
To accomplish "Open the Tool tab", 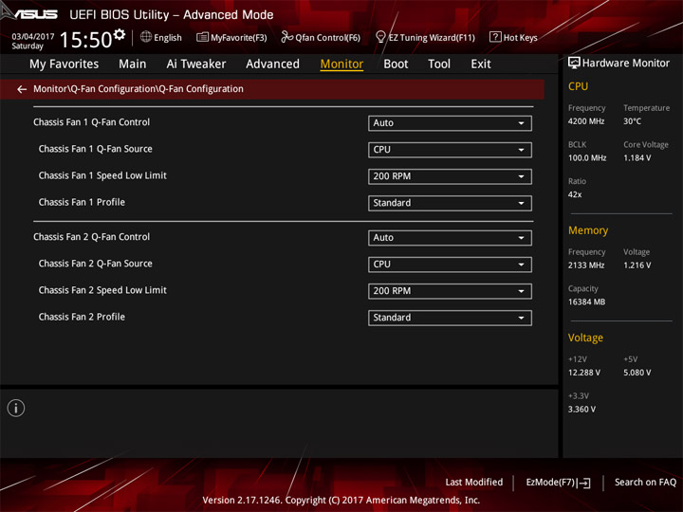I will (439, 64).
